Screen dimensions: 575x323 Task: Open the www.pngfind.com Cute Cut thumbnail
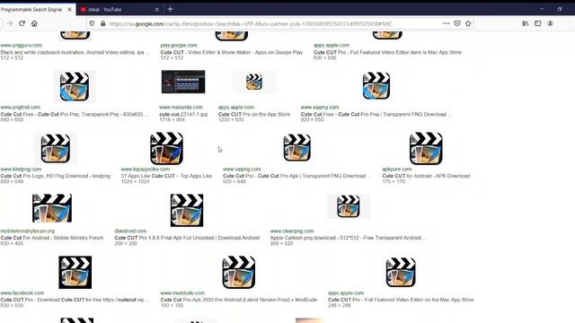point(74,86)
